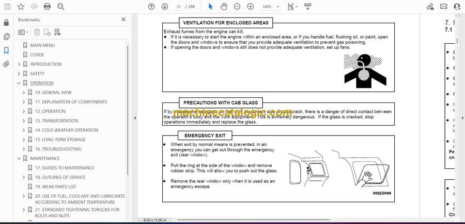Image resolution: width=465 pixels, height=224 pixels.
Task: Close the Bookmarks panel
Action: pyautogui.click(x=123, y=20)
